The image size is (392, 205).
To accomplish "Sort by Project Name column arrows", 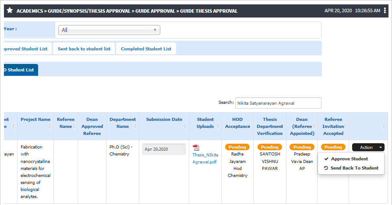I will [49, 126].
